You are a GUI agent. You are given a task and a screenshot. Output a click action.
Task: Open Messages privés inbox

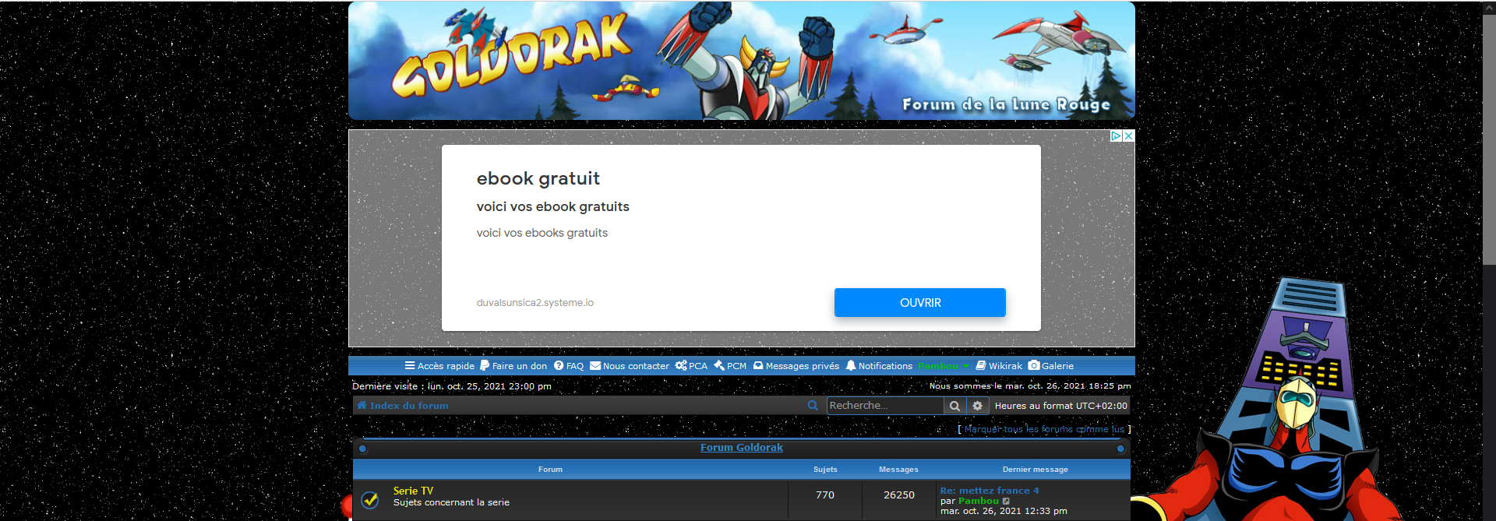(x=796, y=366)
